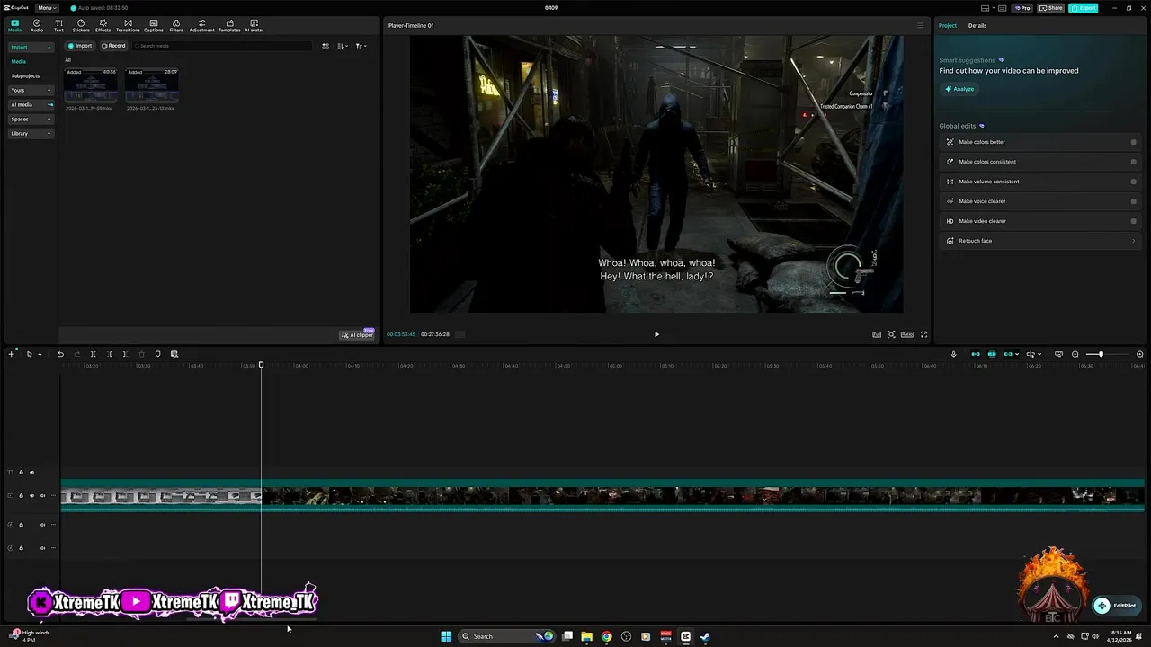Click the Undo arrow in timeline toolbar
1151x647 pixels.
tap(60, 354)
